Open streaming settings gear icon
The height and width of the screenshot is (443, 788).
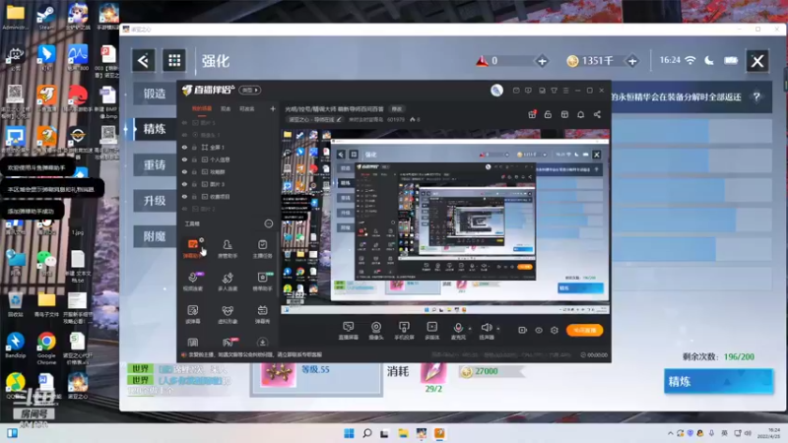tap(555, 330)
